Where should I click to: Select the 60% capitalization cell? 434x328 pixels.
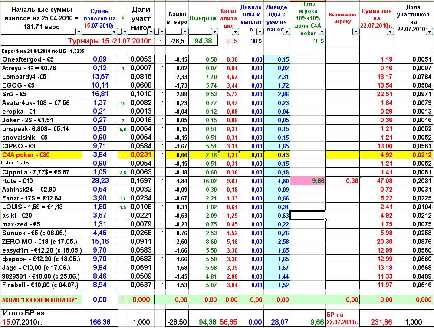tap(228, 41)
